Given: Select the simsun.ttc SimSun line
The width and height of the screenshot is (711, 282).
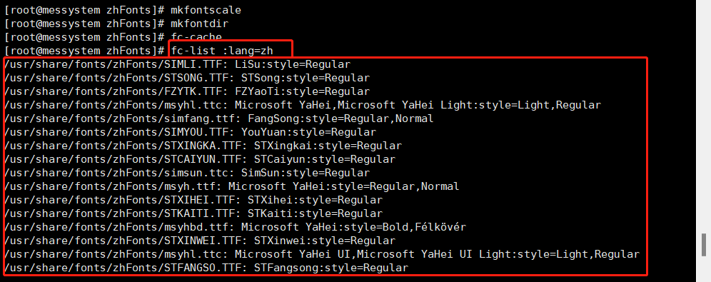Looking at the screenshot, I should click(x=186, y=173).
